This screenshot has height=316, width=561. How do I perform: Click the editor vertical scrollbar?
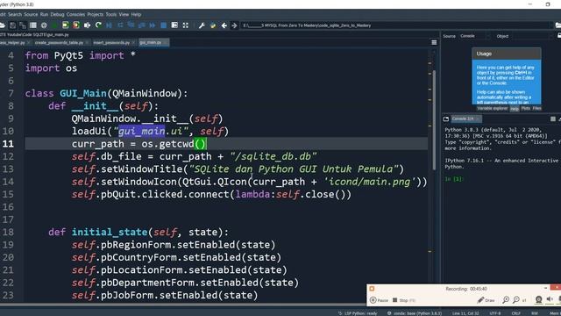pos(434,120)
